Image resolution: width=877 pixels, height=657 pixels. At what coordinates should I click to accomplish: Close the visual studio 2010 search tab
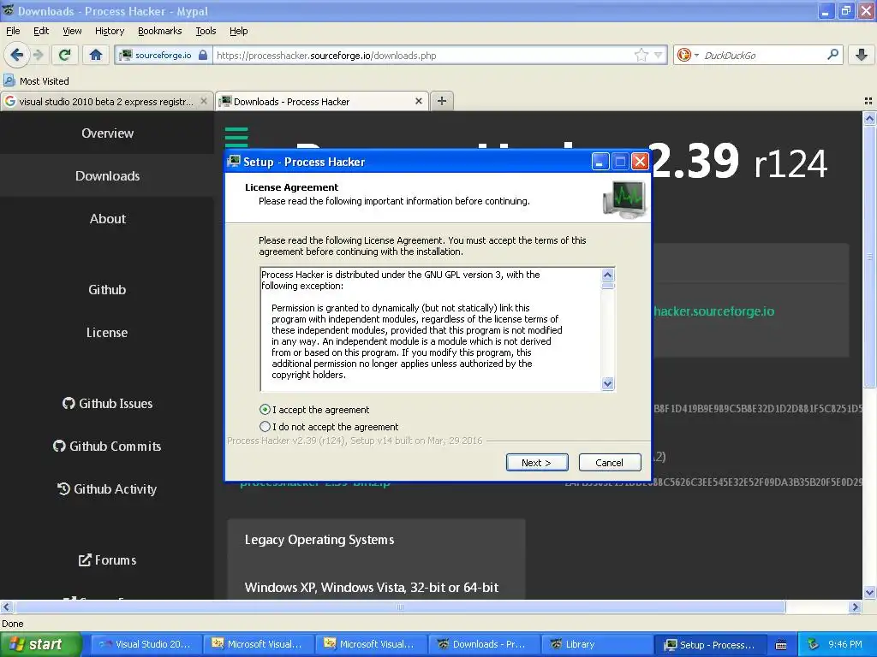[x=204, y=101]
